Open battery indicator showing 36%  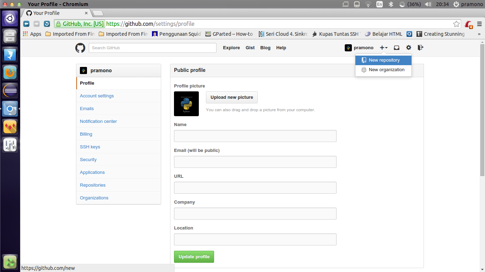pos(410,4)
